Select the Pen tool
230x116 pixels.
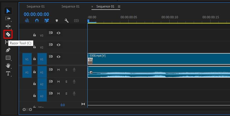click(x=8, y=50)
